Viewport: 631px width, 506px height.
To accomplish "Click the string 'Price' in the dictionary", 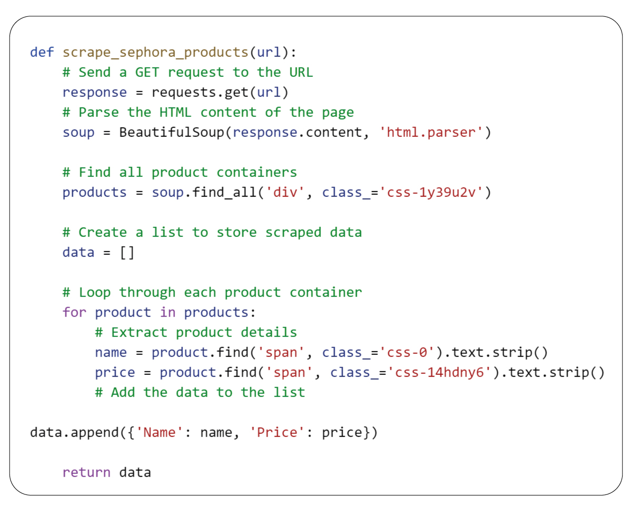I will pyautogui.click(x=277, y=433).
